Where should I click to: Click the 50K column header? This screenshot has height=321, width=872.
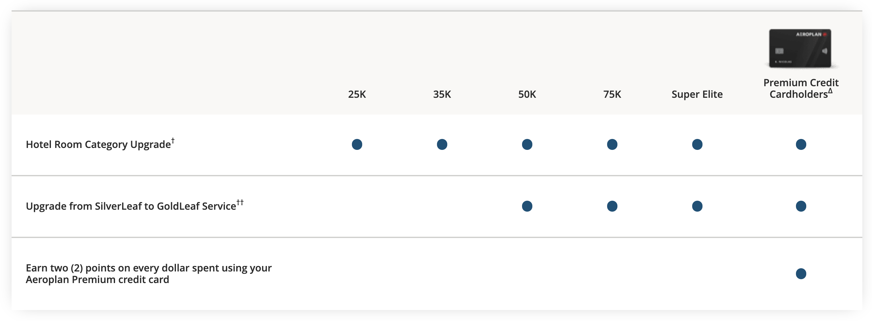tap(527, 94)
